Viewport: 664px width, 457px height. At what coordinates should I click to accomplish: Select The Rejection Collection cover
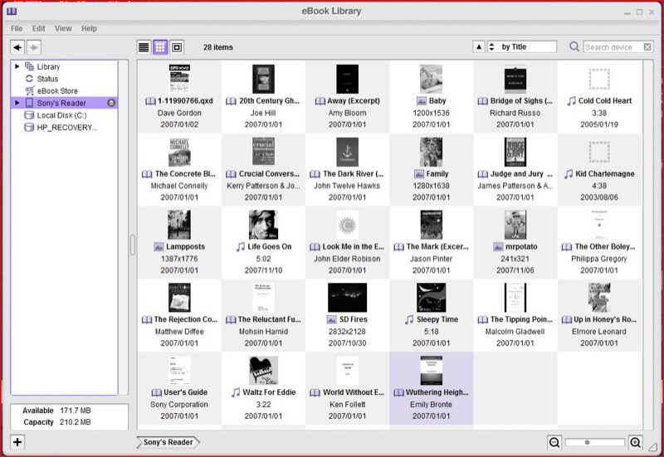coord(179,298)
